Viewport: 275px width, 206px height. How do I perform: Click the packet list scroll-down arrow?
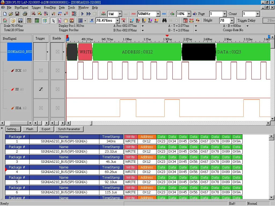tap(271, 197)
